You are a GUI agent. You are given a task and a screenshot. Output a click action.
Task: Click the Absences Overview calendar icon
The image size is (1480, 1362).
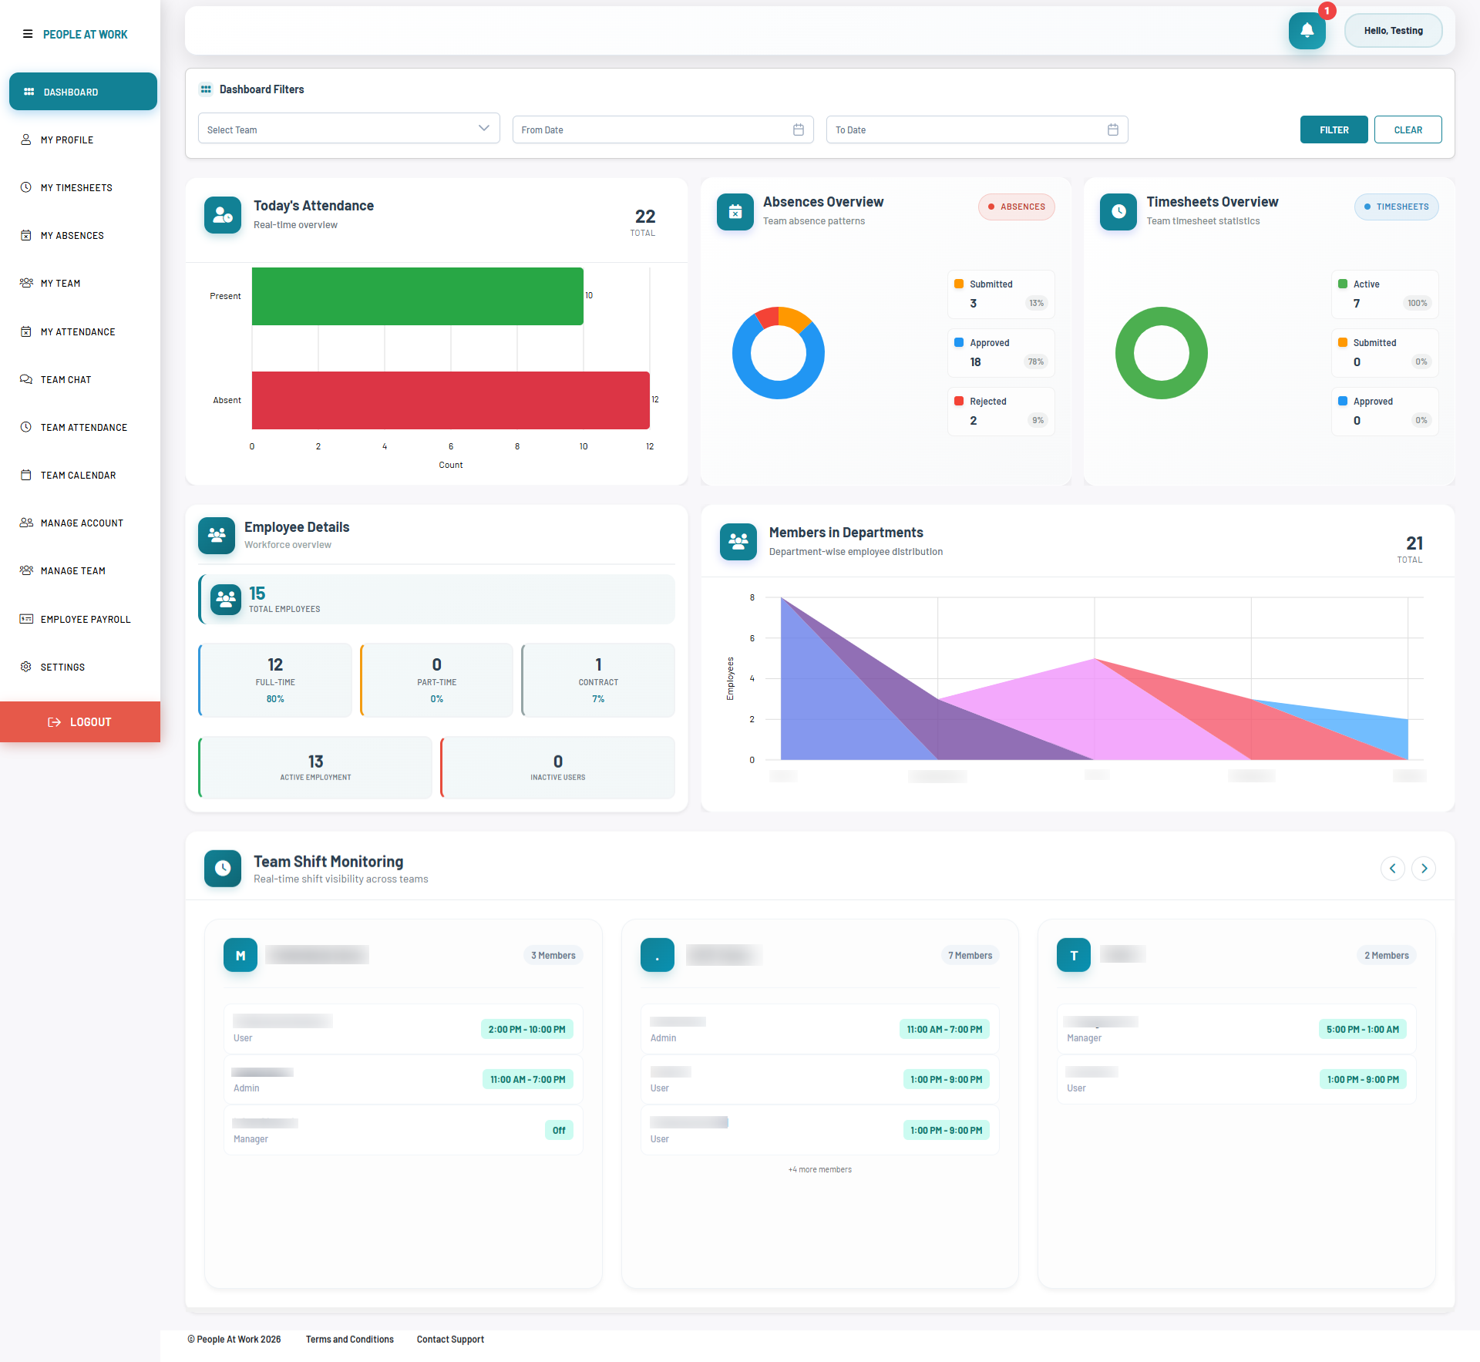point(735,211)
